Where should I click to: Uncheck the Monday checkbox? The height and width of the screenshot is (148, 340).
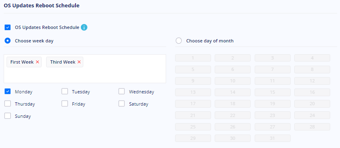click(x=8, y=91)
